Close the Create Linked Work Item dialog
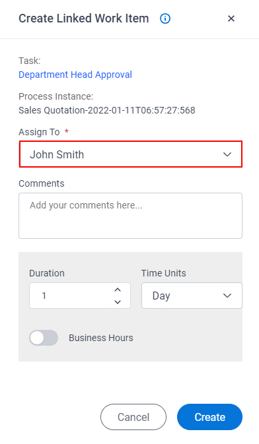This screenshot has width=259, height=444. click(231, 18)
